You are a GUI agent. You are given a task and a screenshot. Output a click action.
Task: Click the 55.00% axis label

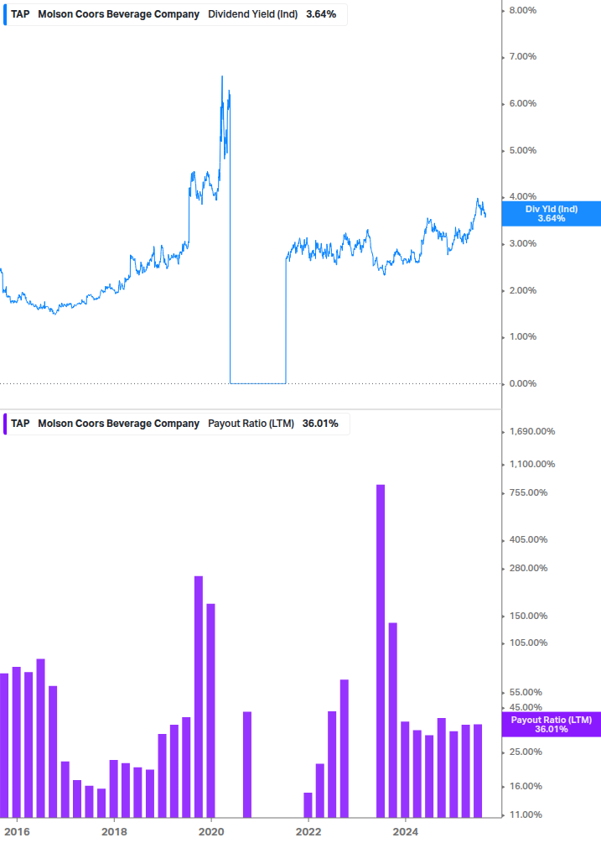(526, 692)
